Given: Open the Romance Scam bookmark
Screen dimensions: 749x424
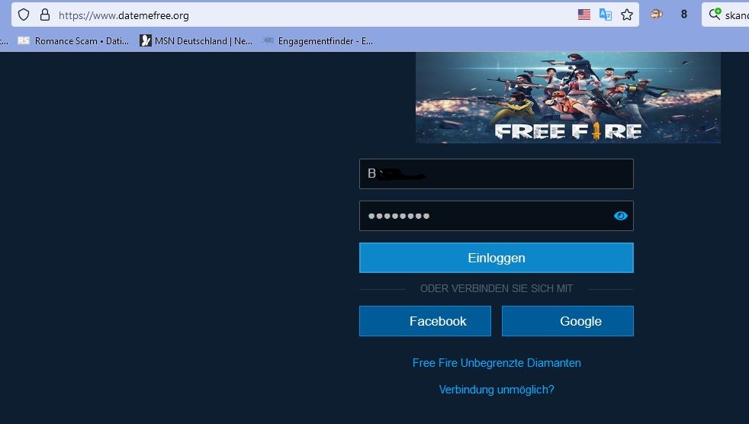Looking at the screenshot, I should (73, 41).
